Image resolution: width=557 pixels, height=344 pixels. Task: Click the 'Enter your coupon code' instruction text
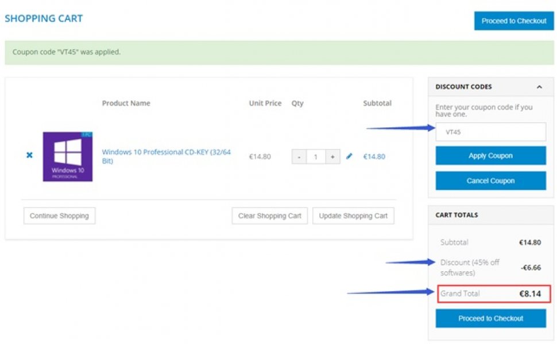[484, 110]
